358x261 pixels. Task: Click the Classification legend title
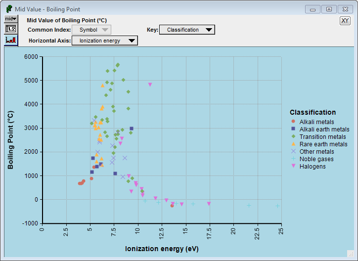click(313, 112)
